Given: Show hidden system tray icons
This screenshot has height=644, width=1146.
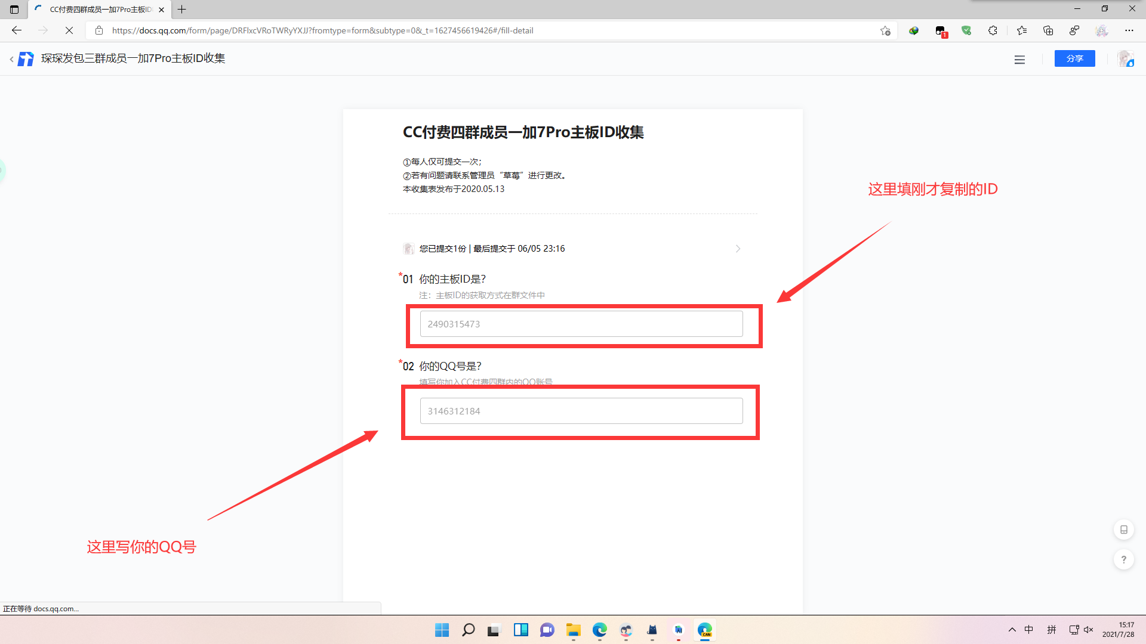Looking at the screenshot, I should pos(1012,630).
